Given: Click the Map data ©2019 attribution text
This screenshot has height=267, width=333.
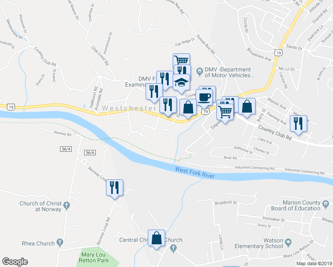Looking at the screenshot, I should pos(314,264).
